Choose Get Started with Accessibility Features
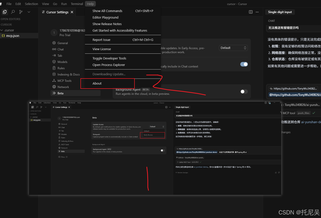Image resolution: width=321 pixels, height=218 pixels. pyautogui.click(x=123, y=30)
